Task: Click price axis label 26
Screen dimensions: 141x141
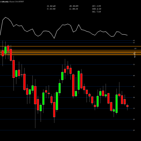Action: click(134, 119)
